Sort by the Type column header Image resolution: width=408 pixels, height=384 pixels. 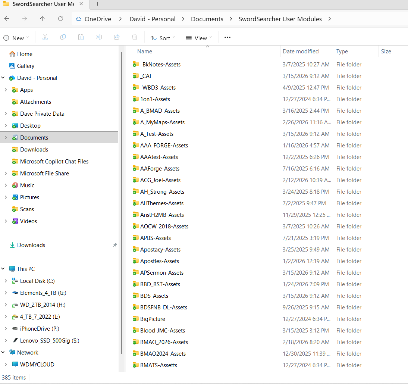coord(342,51)
